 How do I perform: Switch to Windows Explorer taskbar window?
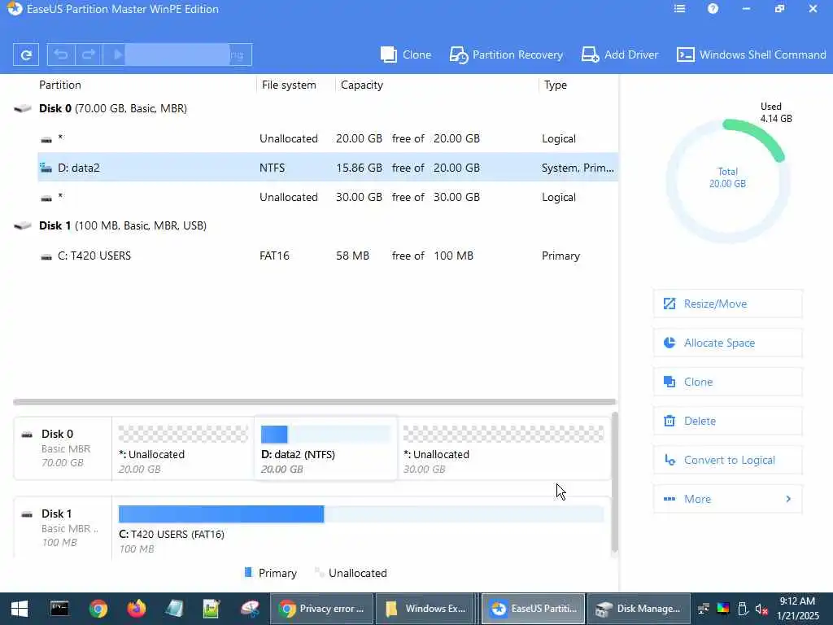point(426,609)
